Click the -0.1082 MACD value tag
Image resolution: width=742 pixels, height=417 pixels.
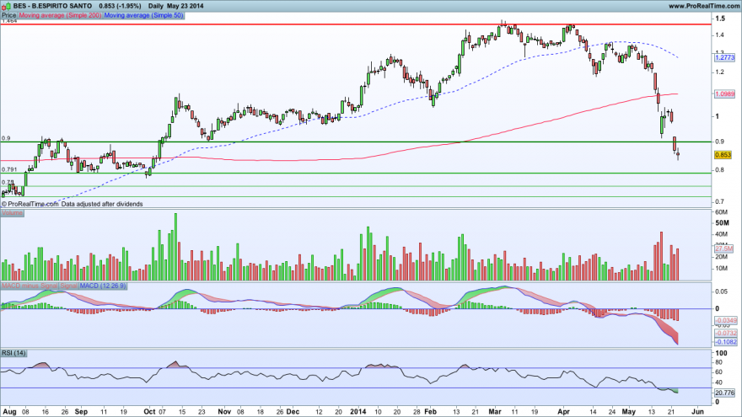coord(725,342)
